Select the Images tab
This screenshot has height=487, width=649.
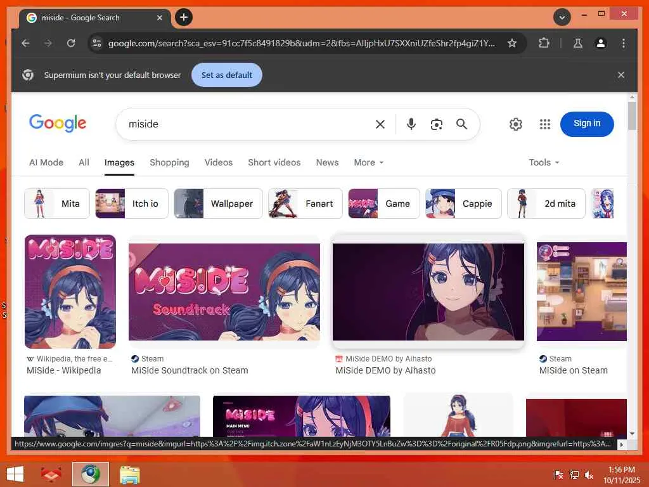(119, 162)
